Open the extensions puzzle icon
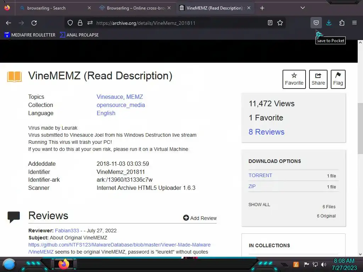The image size is (363, 272). pos(342,23)
